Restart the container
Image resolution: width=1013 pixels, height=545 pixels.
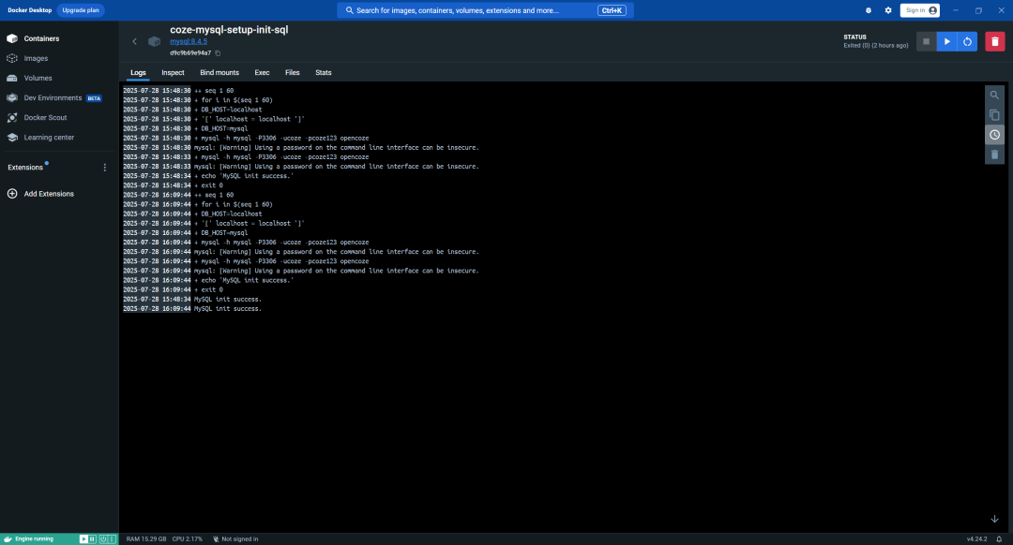point(967,42)
